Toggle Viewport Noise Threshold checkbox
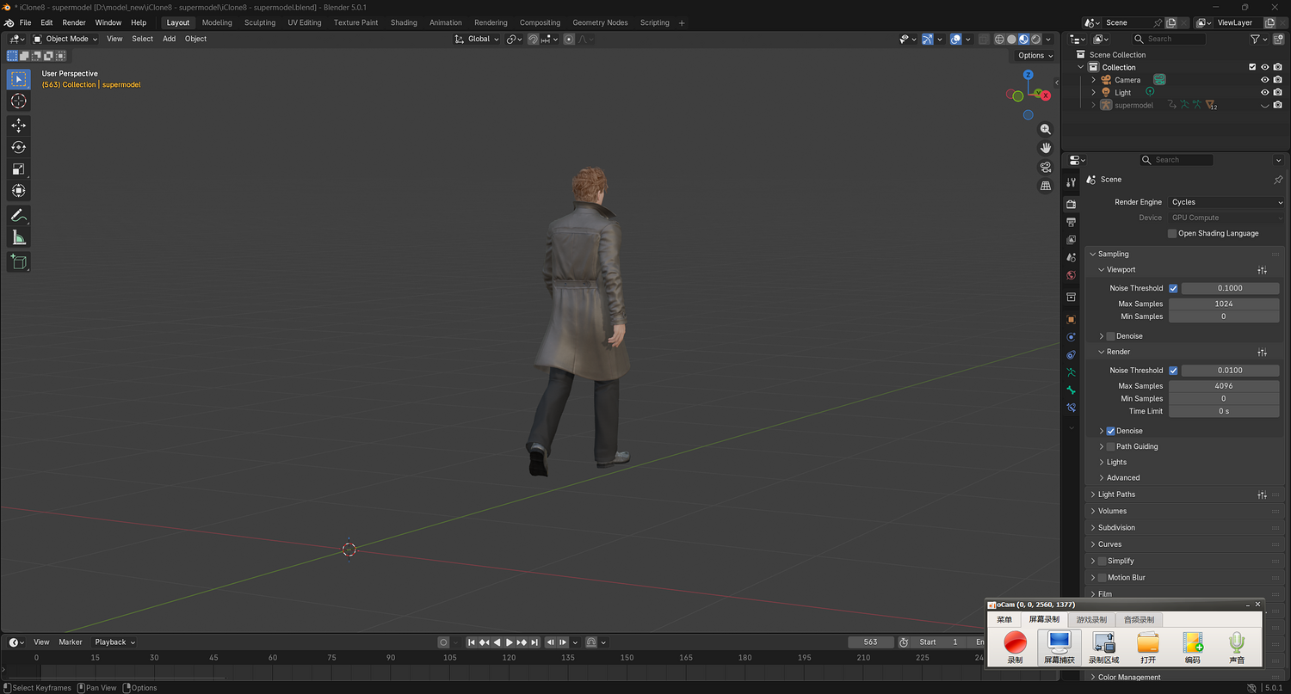The height and width of the screenshot is (694, 1291). click(1173, 288)
